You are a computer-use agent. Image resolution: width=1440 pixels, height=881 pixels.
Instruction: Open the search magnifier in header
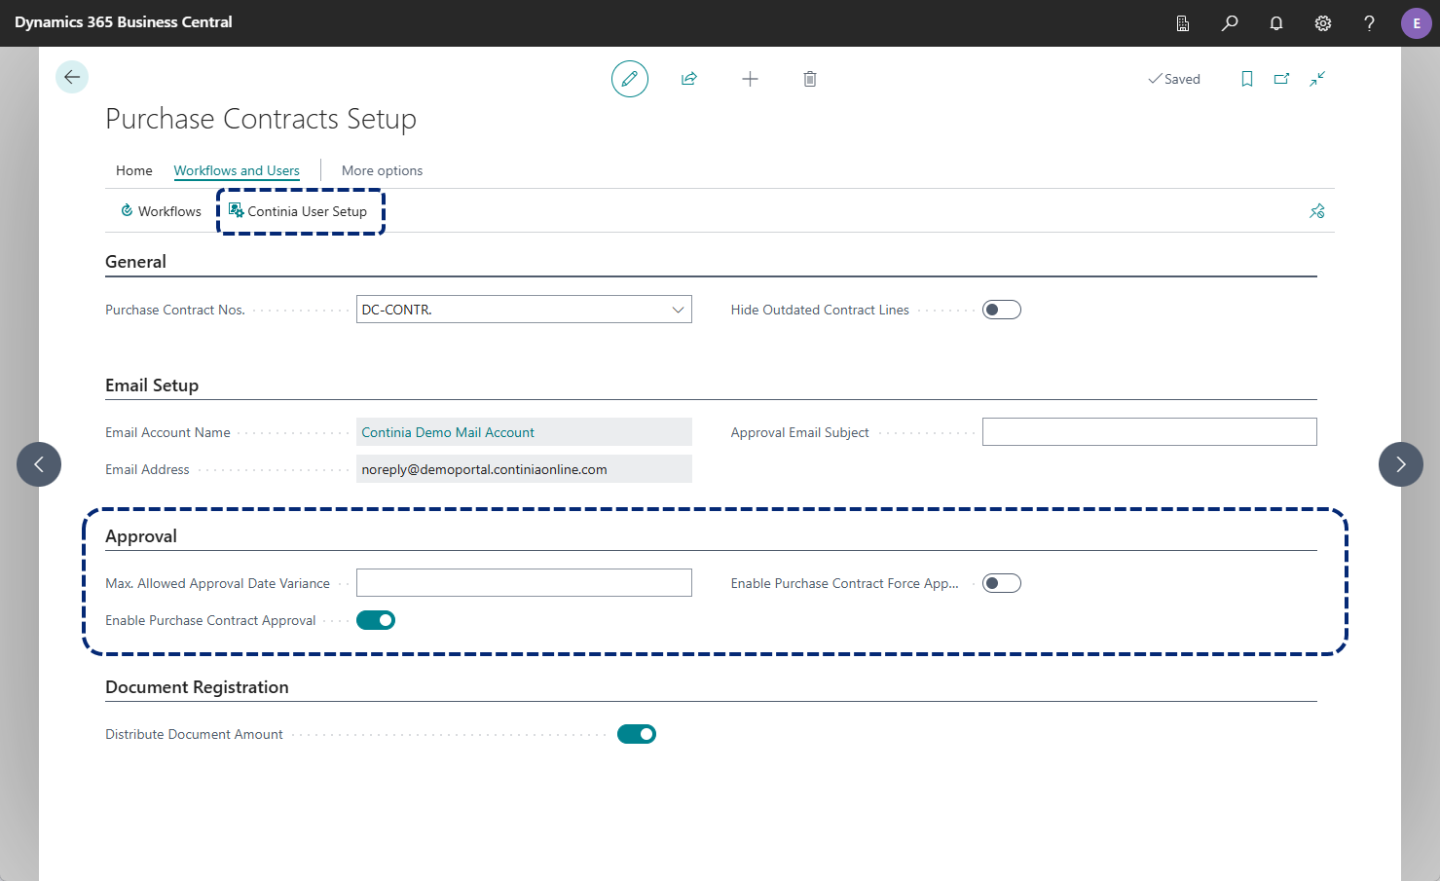[1230, 23]
